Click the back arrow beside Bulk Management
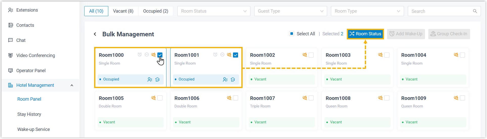The height and width of the screenshot is (139, 487). (95, 34)
